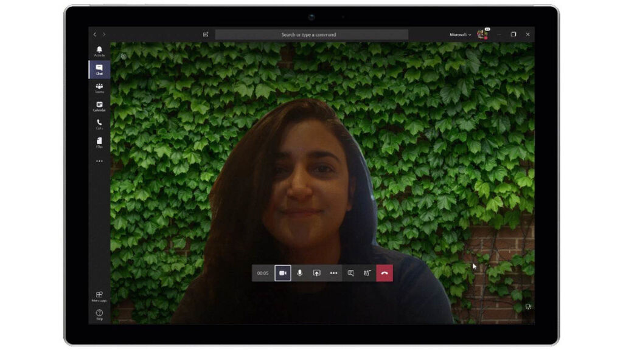Show the participants panel
This screenshot has height=350, width=623.
367,273
